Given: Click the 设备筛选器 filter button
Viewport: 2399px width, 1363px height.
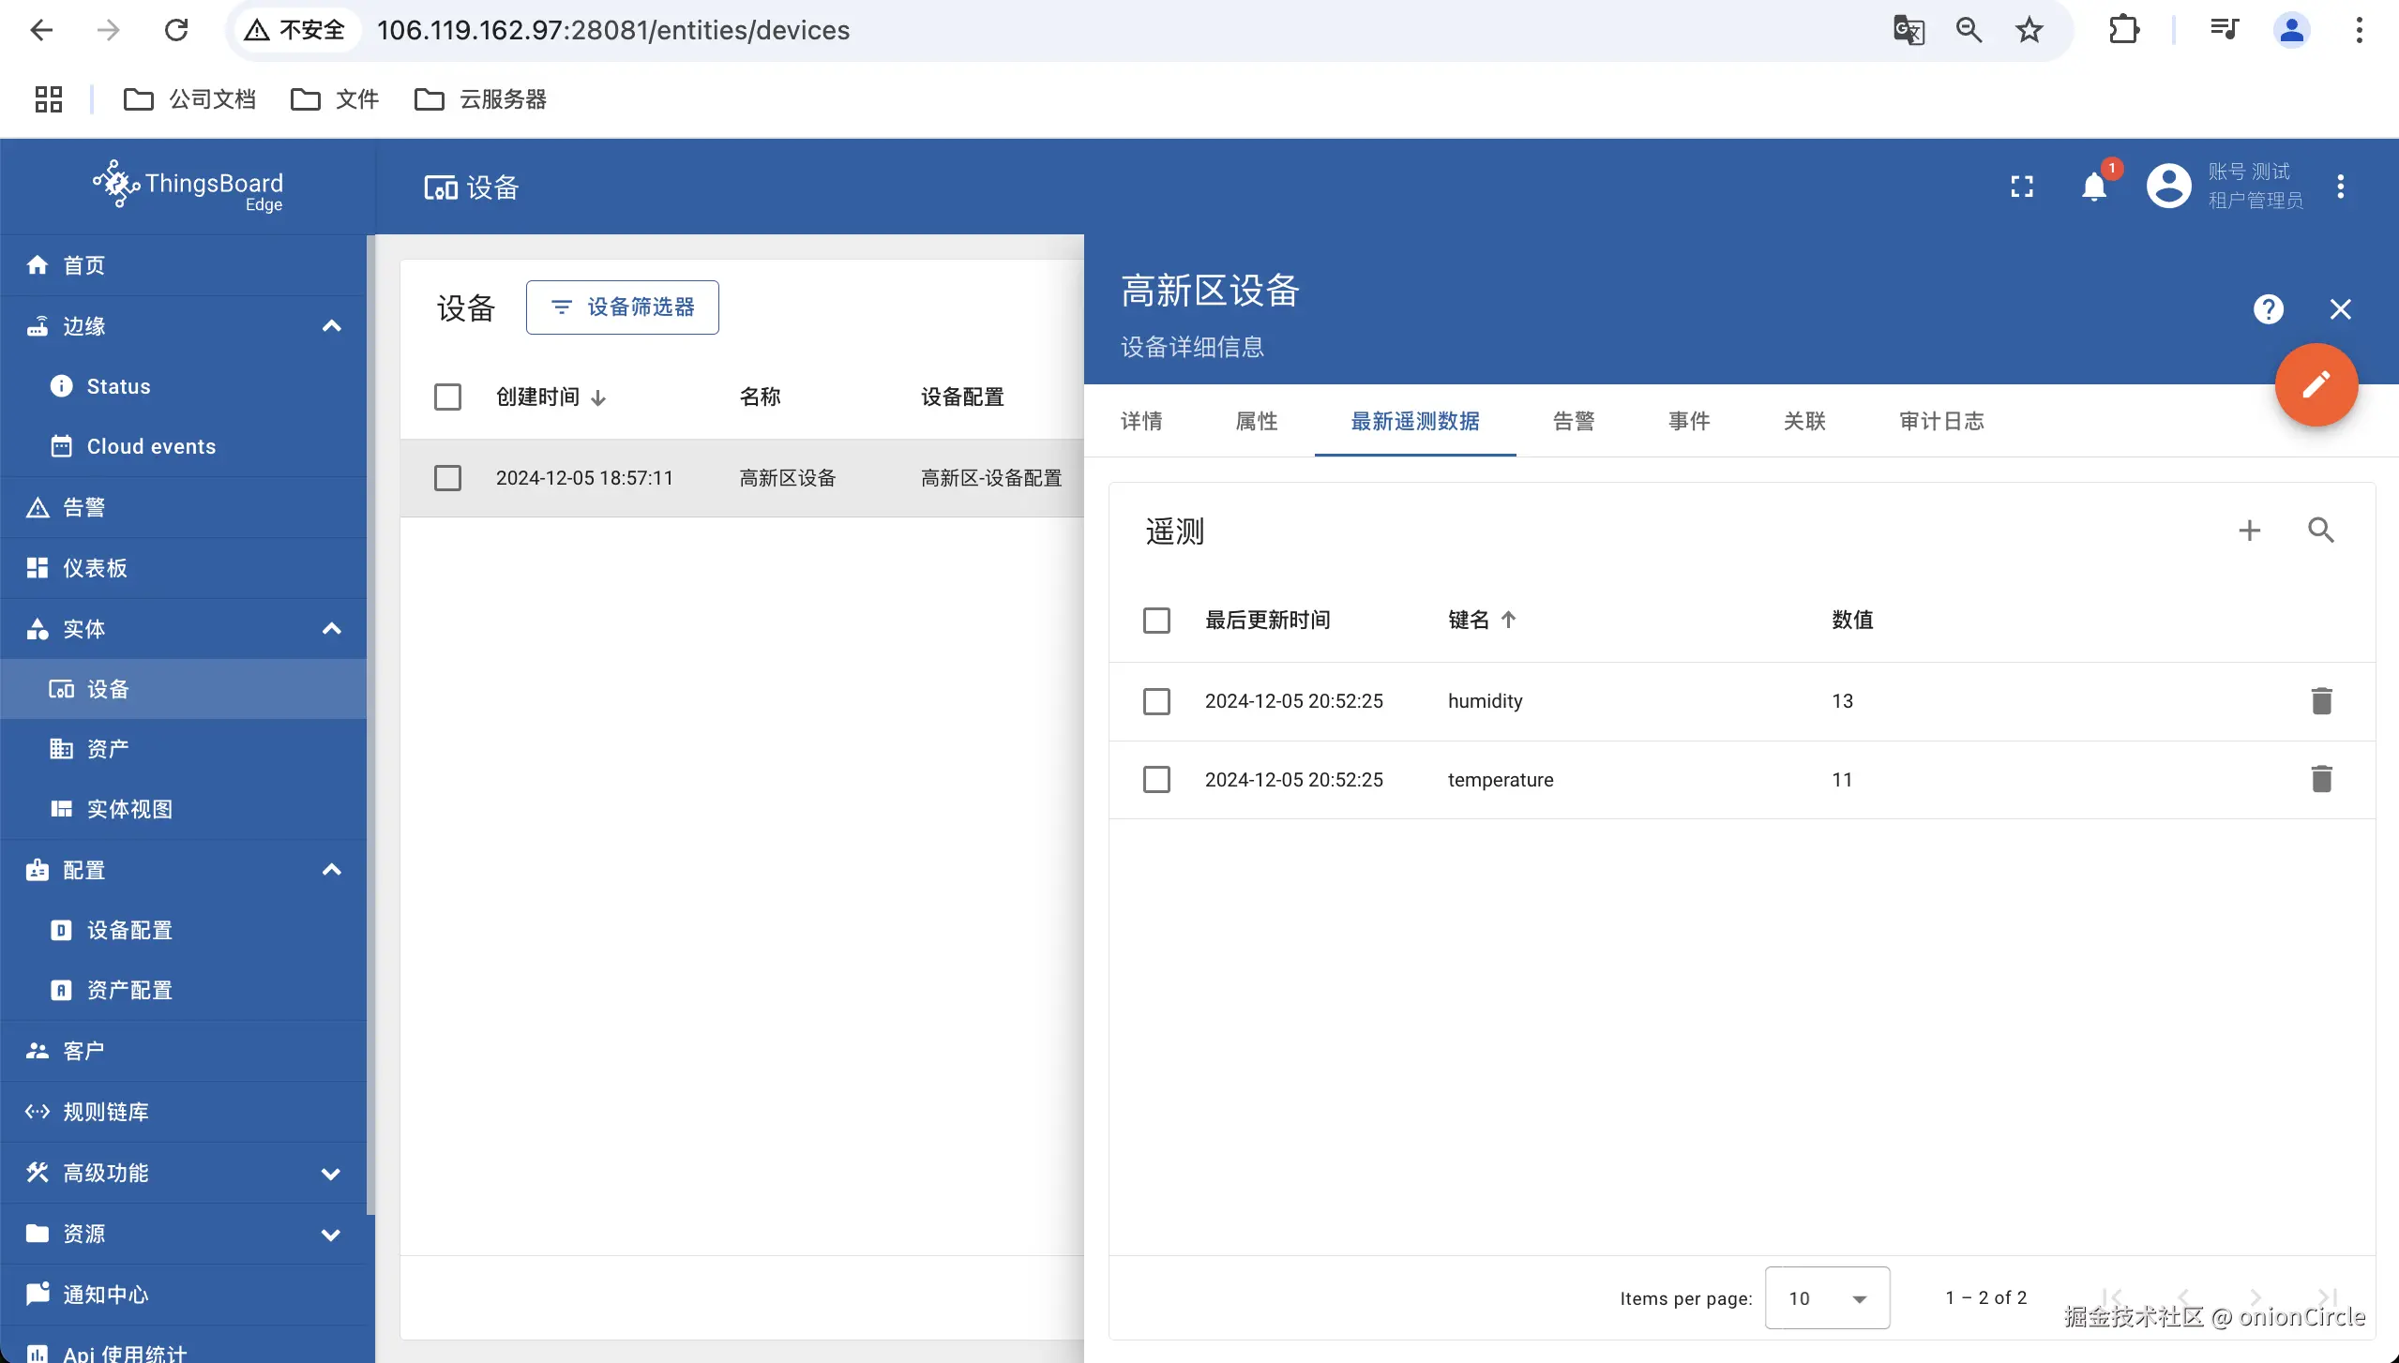Looking at the screenshot, I should (x=623, y=307).
